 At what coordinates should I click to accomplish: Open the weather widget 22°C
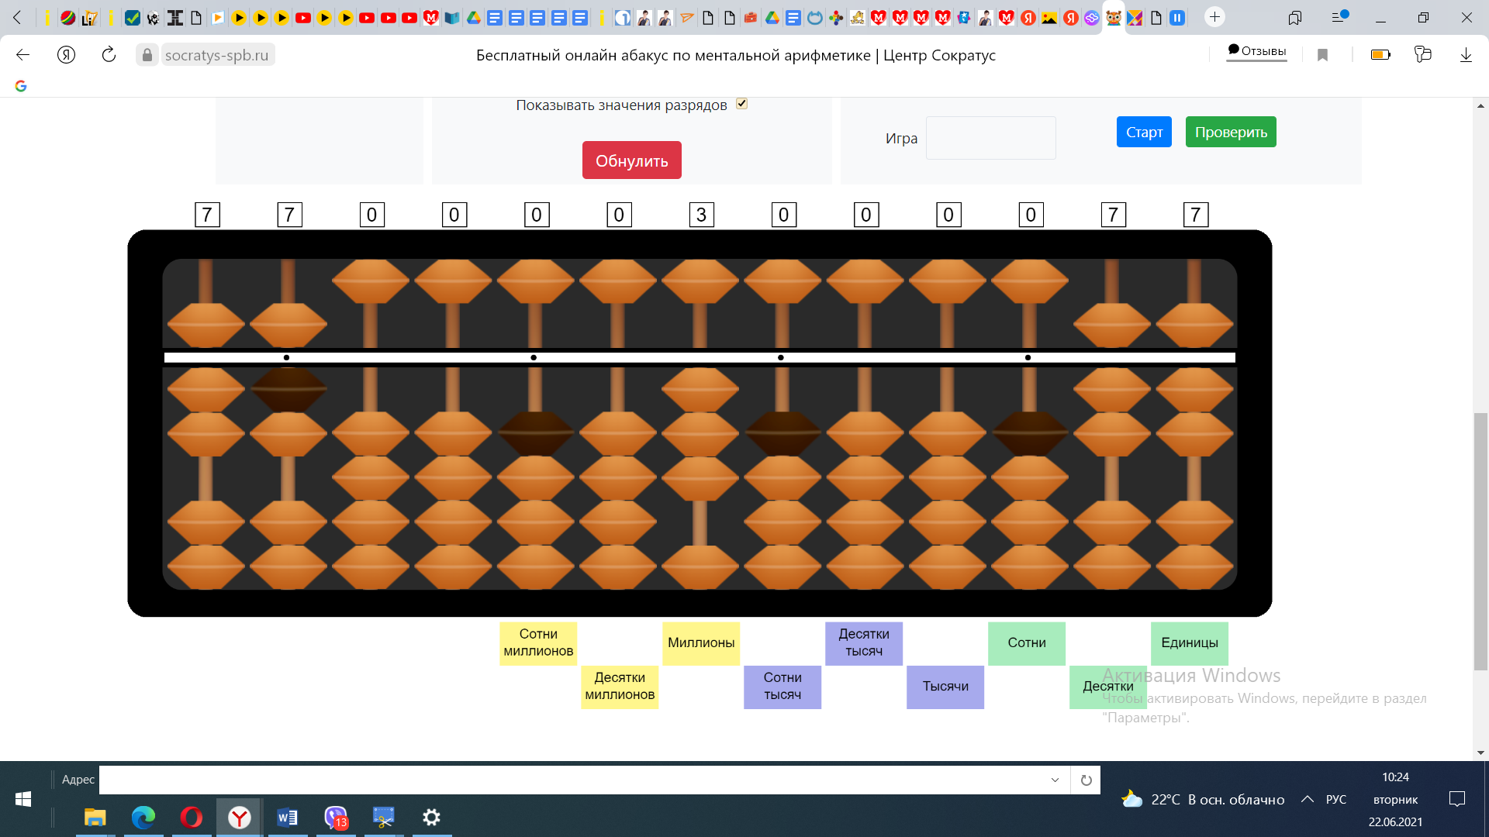tap(1203, 799)
